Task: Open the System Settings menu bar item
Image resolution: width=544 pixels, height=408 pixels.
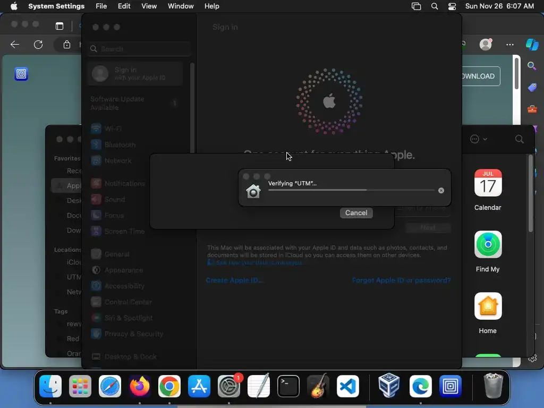Action: [x=56, y=6]
